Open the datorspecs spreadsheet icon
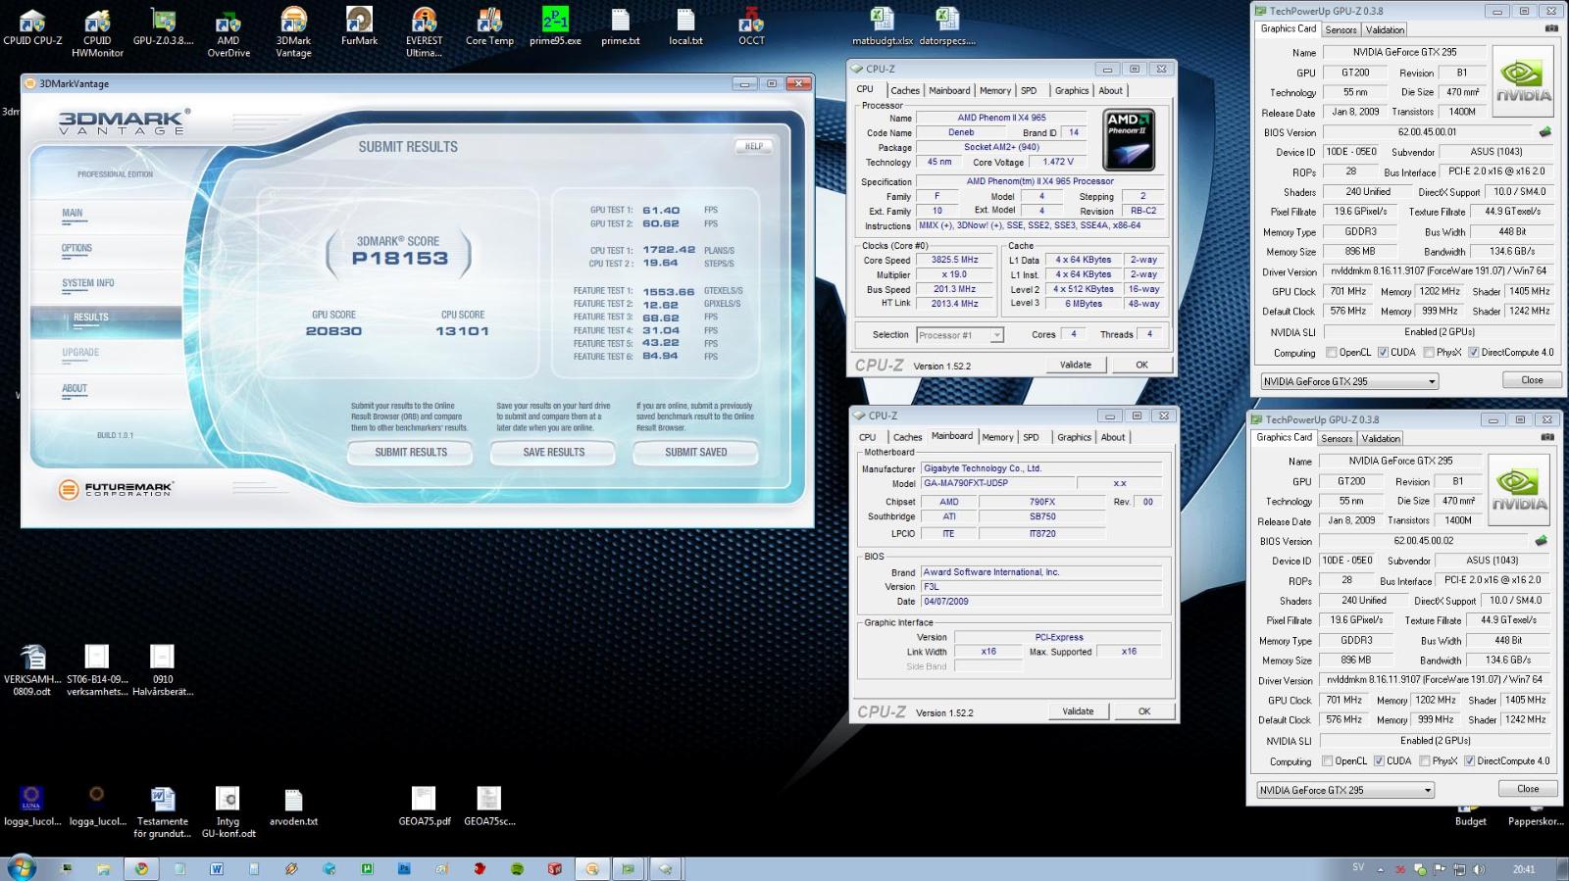1569x881 pixels. [947, 26]
